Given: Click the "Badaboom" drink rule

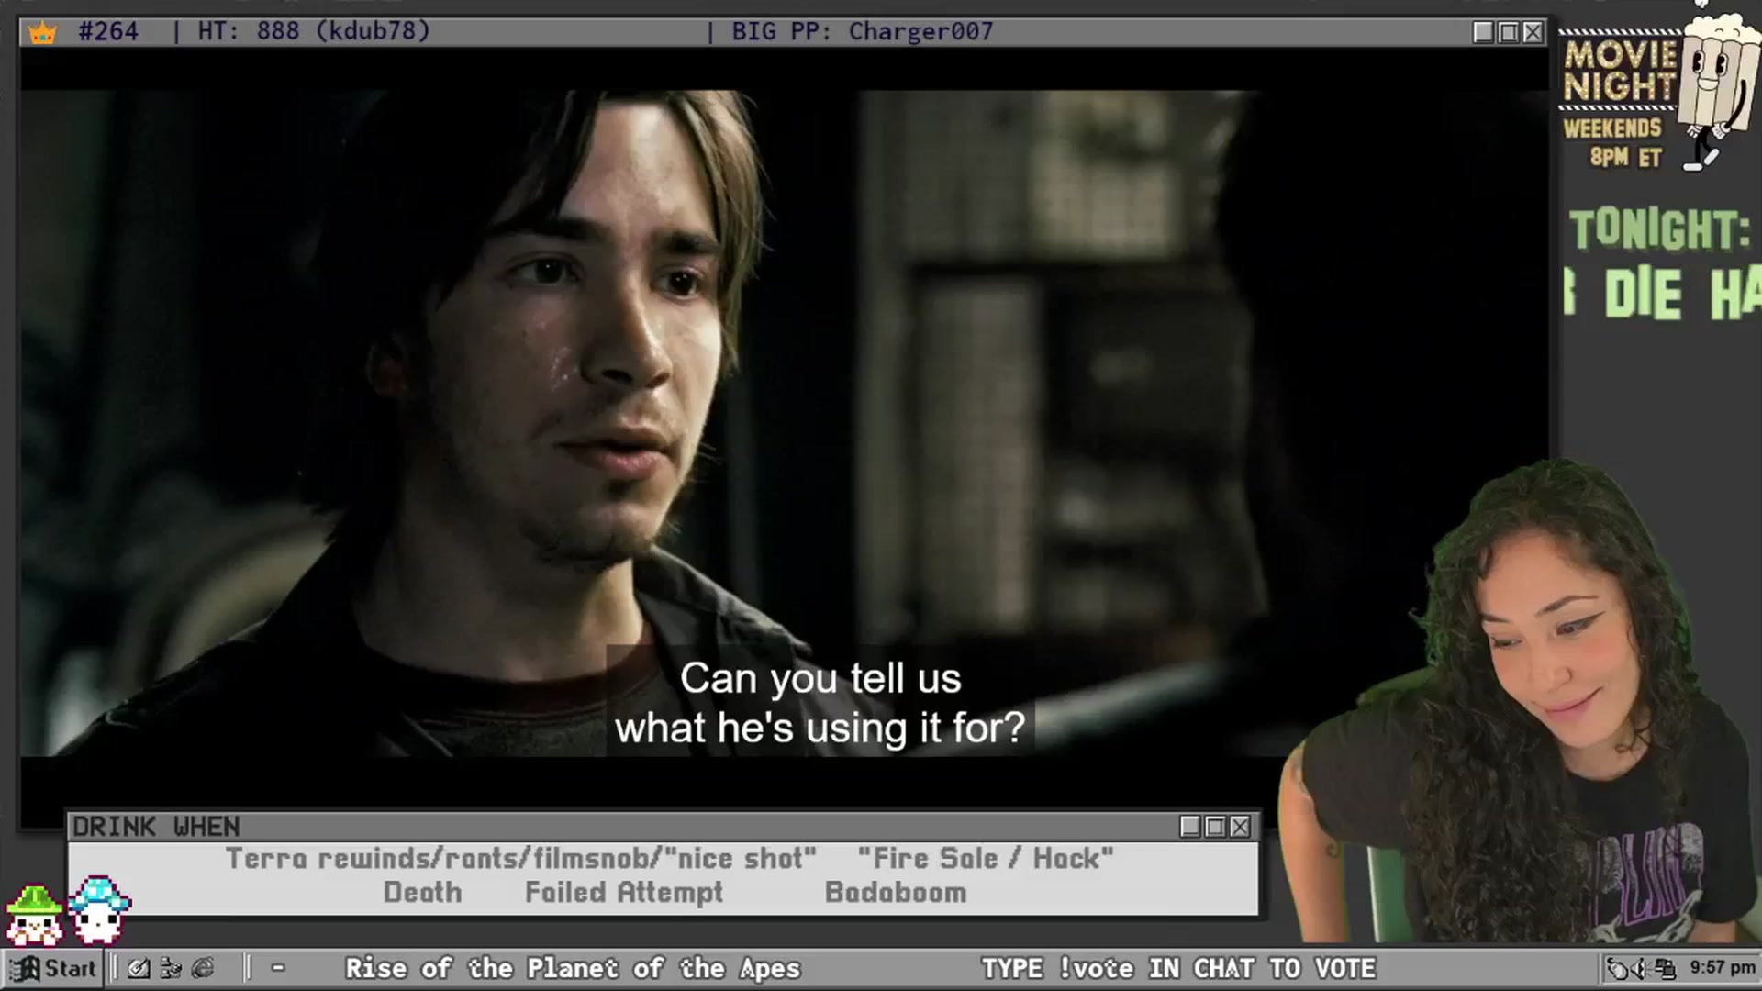Looking at the screenshot, I should [x=896, y=893].
